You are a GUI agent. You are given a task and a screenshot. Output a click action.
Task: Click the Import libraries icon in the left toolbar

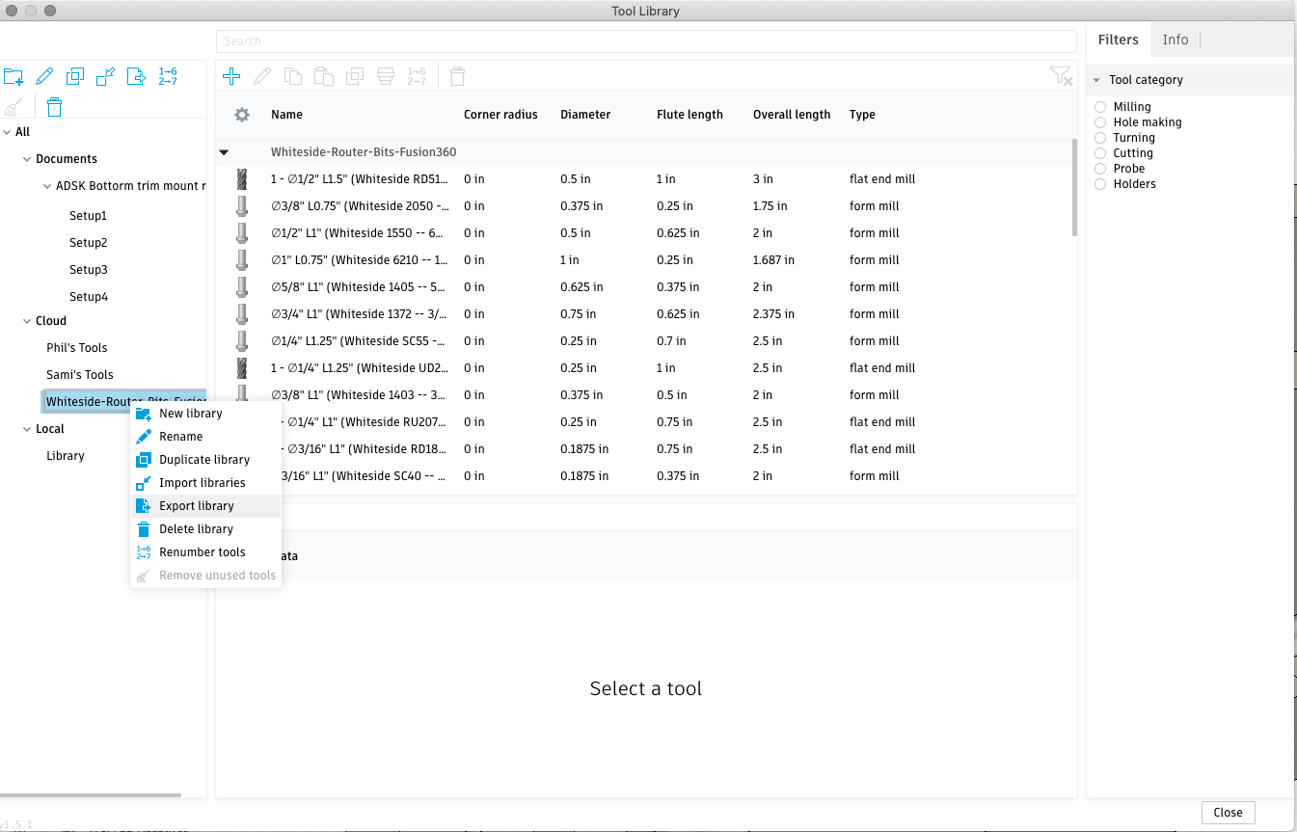(x=106, y=77)
